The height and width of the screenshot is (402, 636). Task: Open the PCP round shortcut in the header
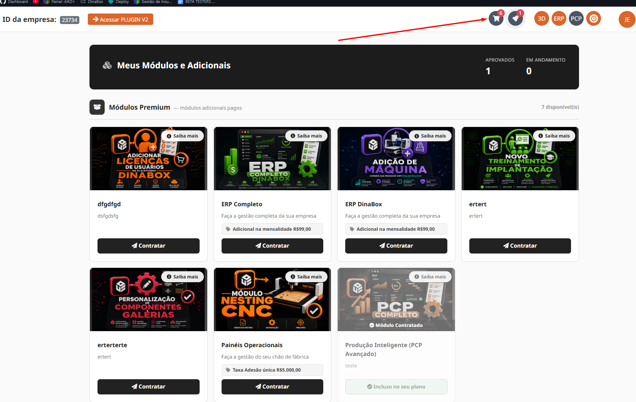tap(576, 19)
